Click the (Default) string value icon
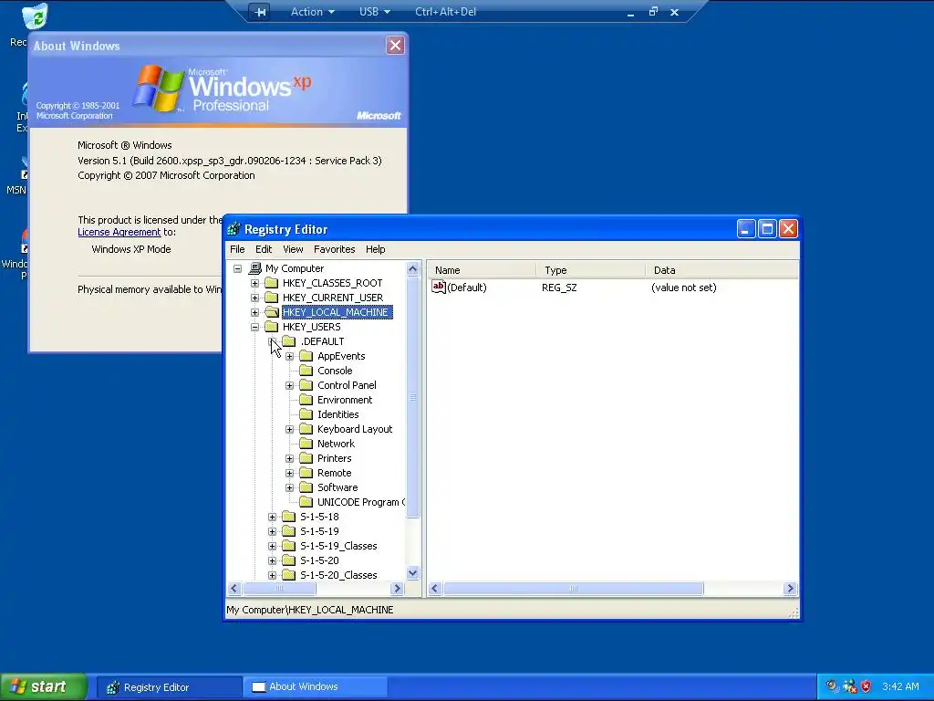This screenshot has height=701, width=934. tap(439, 288)
